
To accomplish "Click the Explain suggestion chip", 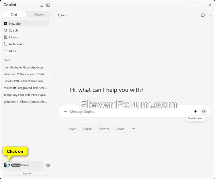I will coord(88,129).
